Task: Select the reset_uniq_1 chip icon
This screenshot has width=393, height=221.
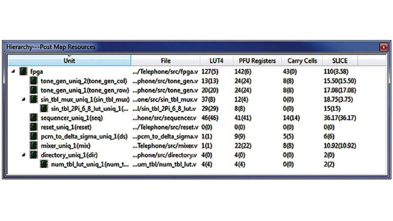Action: click(x=34, y=127)
